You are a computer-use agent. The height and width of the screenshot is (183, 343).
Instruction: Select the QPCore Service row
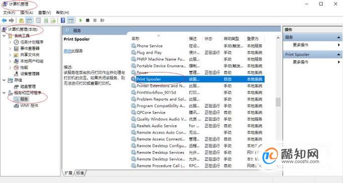click(x=198, y=112)
